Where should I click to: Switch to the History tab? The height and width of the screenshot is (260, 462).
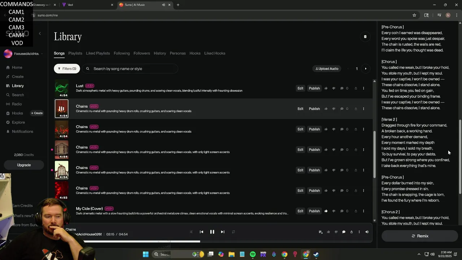tap(160, 53)
